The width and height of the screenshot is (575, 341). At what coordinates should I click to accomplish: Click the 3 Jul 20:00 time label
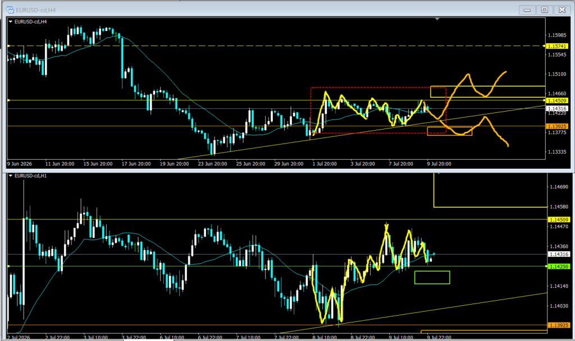pos(363,164)
